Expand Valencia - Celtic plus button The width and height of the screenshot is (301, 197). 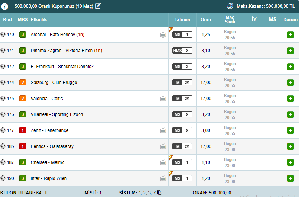tap(290, 98)
